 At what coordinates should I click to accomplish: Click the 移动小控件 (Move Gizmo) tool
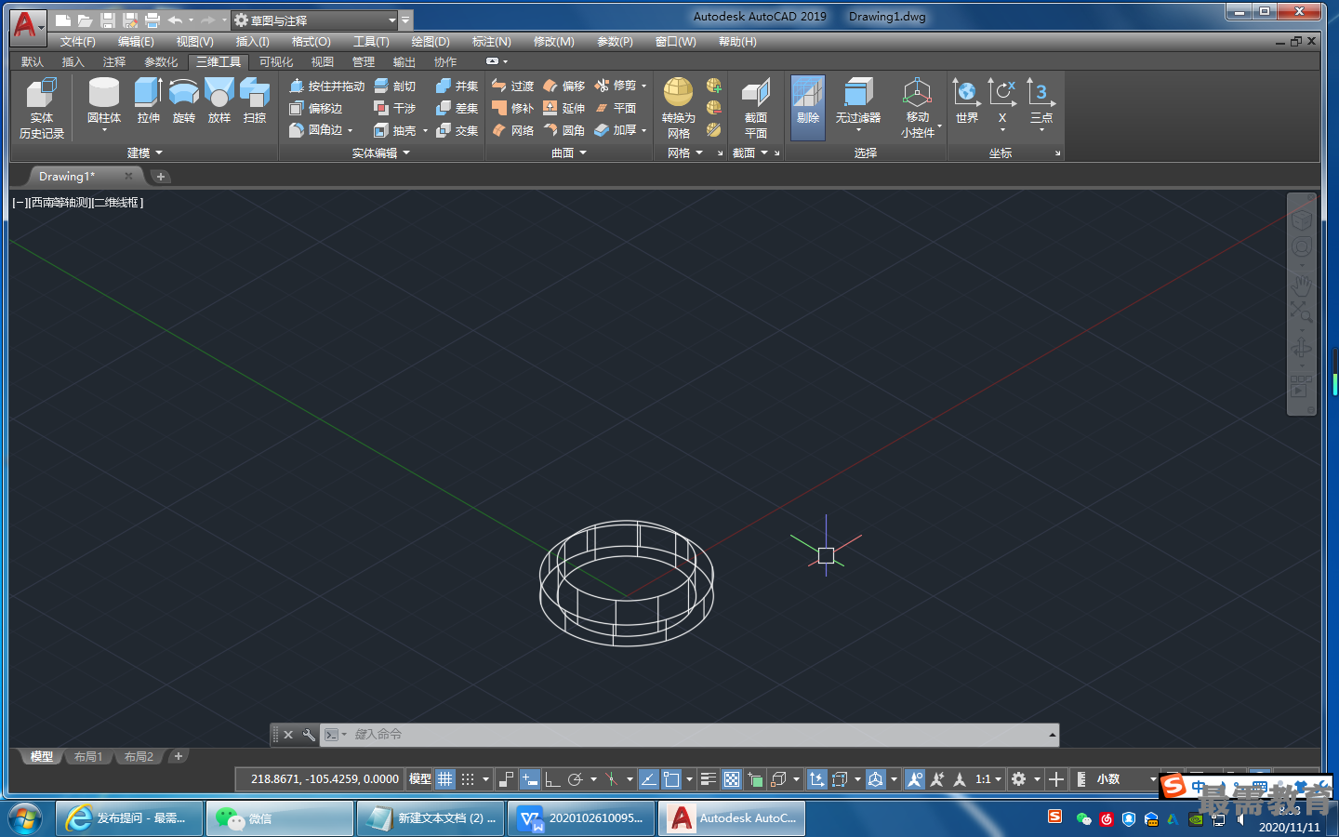[918, 108]
